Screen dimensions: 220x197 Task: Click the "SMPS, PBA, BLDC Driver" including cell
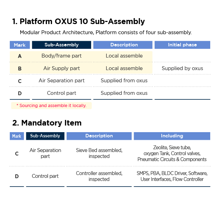(x=172, y=176)
